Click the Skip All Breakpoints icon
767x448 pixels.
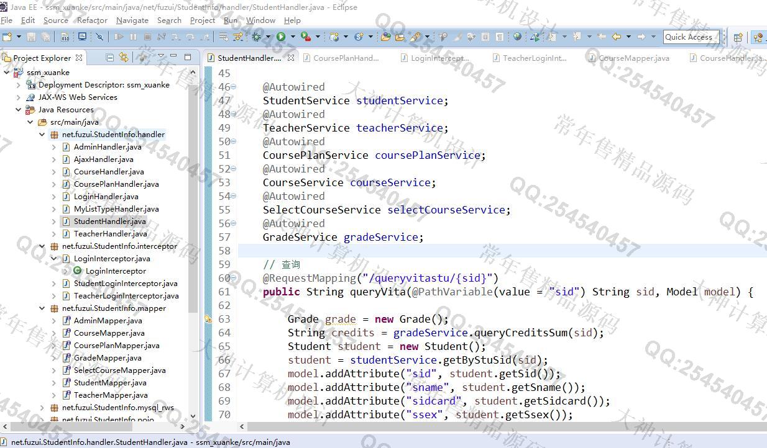coord(99,37)
